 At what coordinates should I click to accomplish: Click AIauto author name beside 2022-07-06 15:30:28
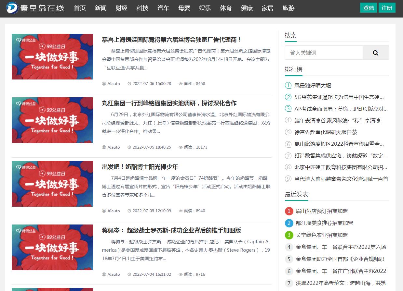[x=114, y=84]
